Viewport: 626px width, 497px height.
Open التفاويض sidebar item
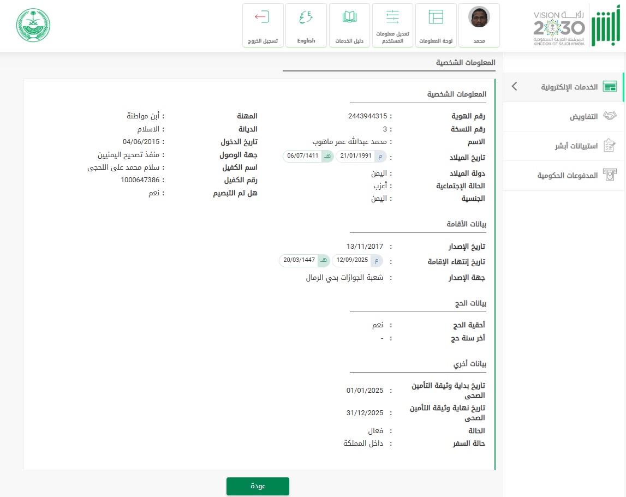584,117
